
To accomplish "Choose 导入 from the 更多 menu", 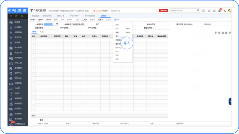I will [x=117, y=36].
